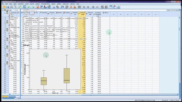Switch to the Data View tab

click(5, 97)
